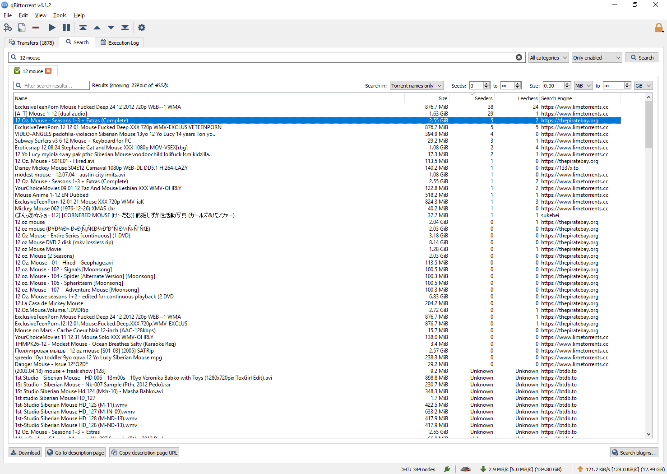
Task: Open the "Torrent names only" dropdown
Action: pos(417,86)
